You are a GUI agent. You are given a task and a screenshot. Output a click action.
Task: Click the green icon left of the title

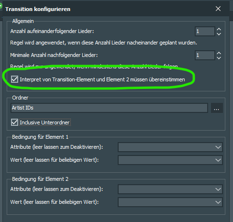click(1, 6)
